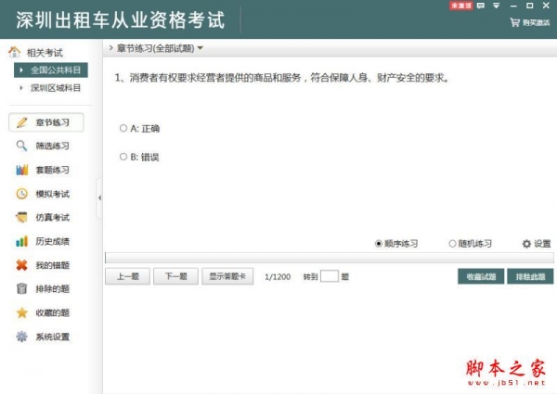The image size is (557, 394).
Task: View 我的错题 using the red X icon
Action: [21, 265]
